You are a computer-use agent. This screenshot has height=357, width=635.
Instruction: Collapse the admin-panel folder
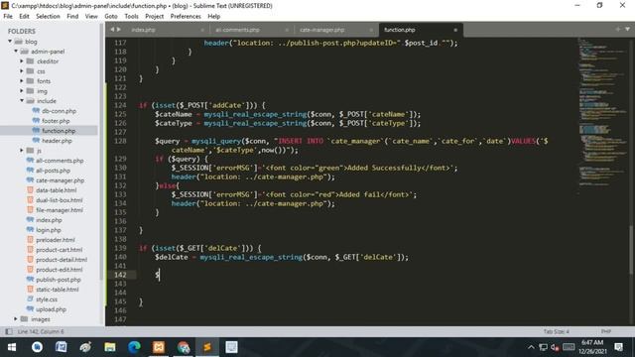16,52
